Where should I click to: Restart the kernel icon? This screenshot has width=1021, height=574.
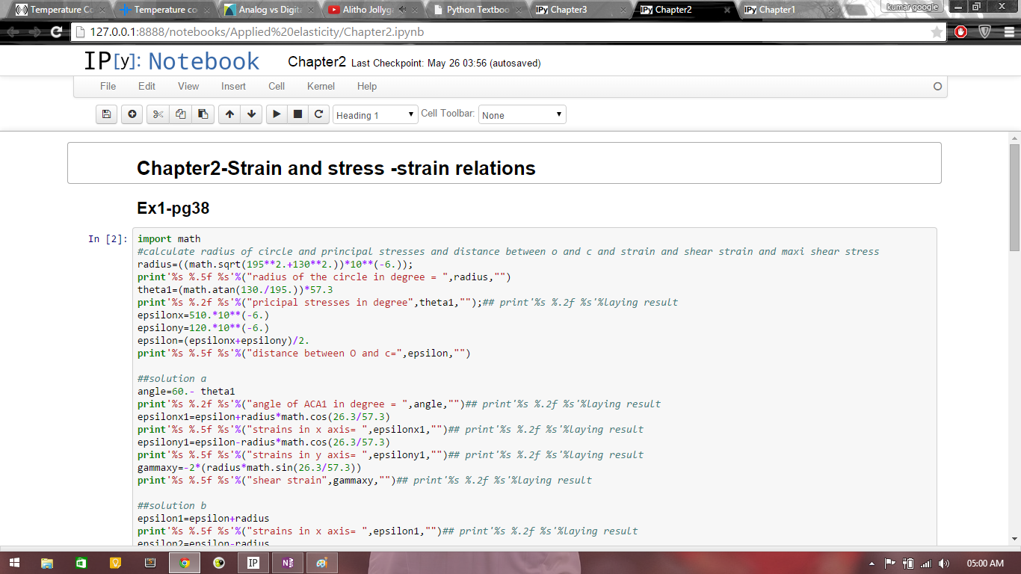[318, 114]
